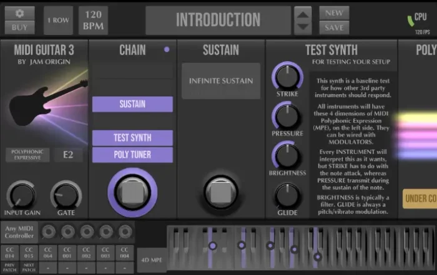Screen dimensions: 437x275
Task: Open the INTRODUCTION patch selector
Action: click(217, 20)
